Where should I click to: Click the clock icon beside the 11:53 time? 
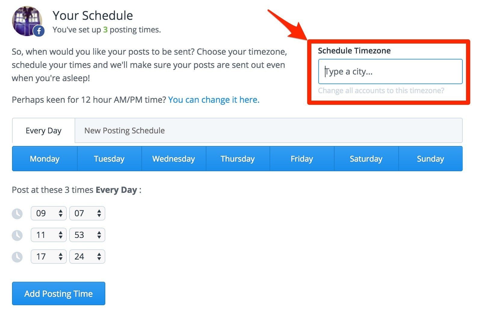tap(17, 235)
